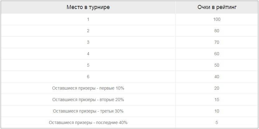The image size is (259, 129).
Task: Click the cell showing 60 points
Action: [217, 54]
